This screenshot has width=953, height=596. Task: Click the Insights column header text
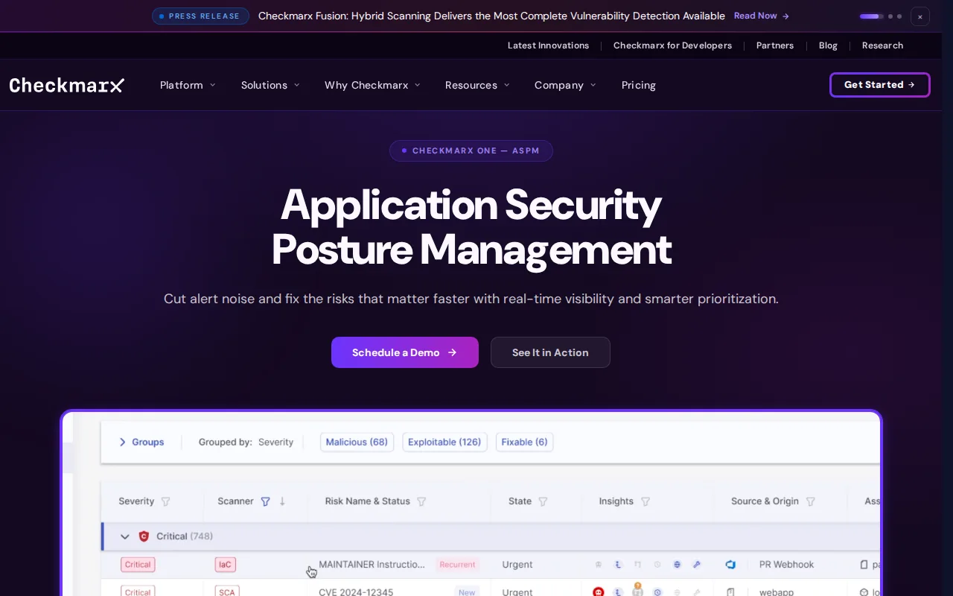616,501
